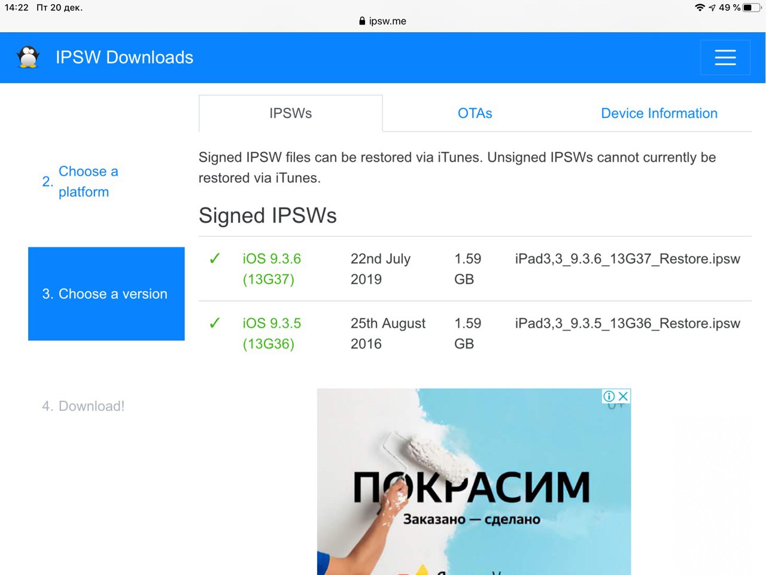Click the penguin logo icon
766x575 pixels.
point(28,57)
